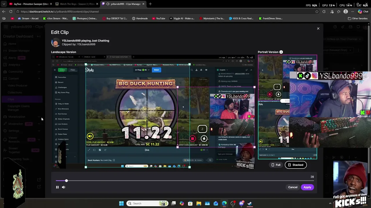Open the tab search dropdown
The image size is (371, 208).
3,4
